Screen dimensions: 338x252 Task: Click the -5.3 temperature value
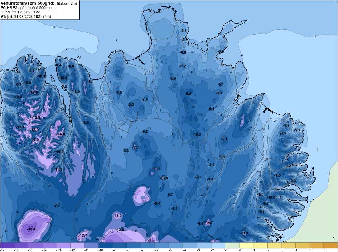click(x=183, y=31)
